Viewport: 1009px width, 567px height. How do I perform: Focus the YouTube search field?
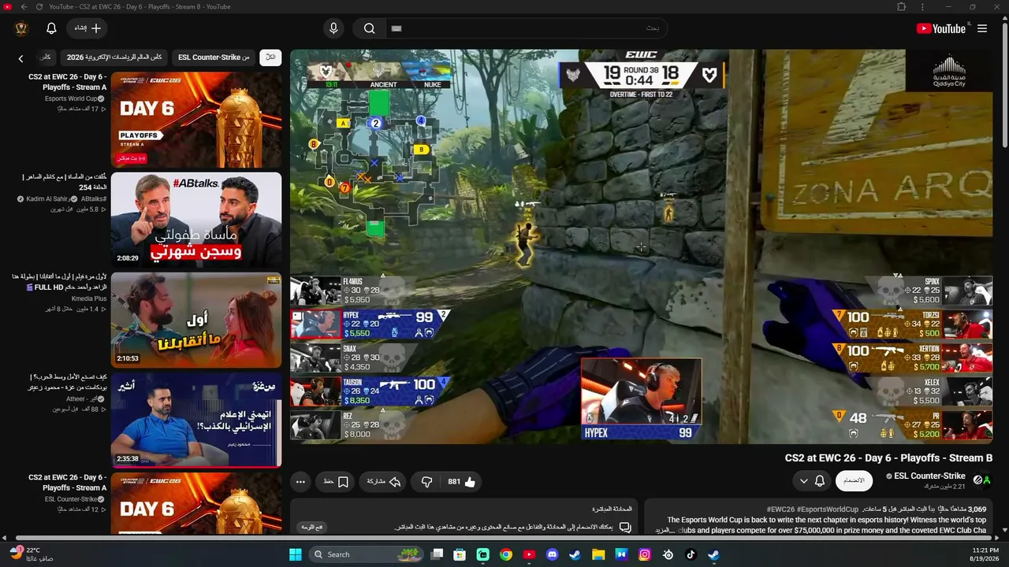tap(527, 28)
